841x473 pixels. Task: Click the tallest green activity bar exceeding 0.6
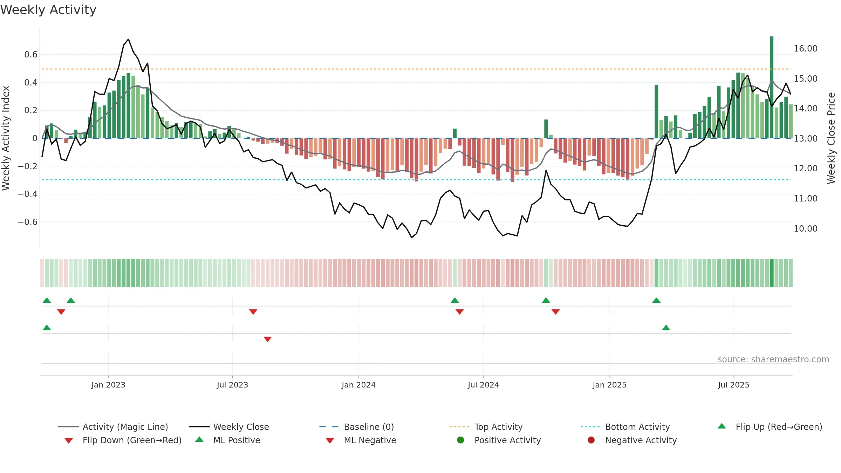[x=772, y=87]
